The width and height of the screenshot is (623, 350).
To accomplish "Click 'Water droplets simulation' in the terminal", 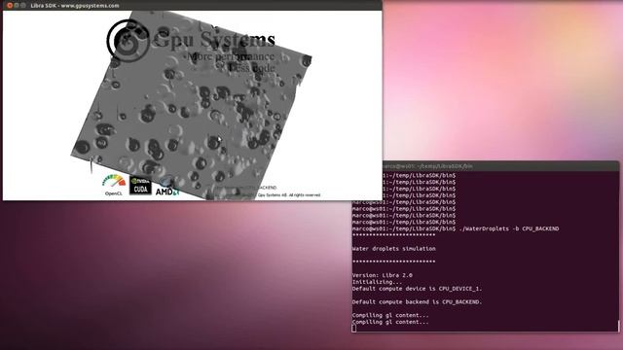I will (x=393, y=249).
